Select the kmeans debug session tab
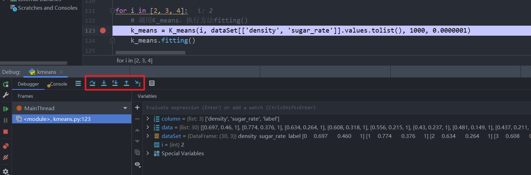The width and height of the screenshot is (531, 175). tap(47, 72)
